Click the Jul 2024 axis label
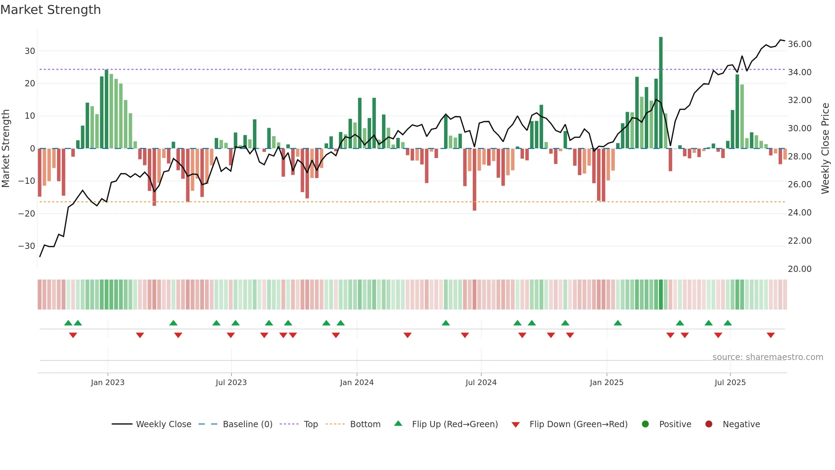Image resolution: width=835 pixels, height=470 pixels. pyautogui.click(x=481, y=382)
